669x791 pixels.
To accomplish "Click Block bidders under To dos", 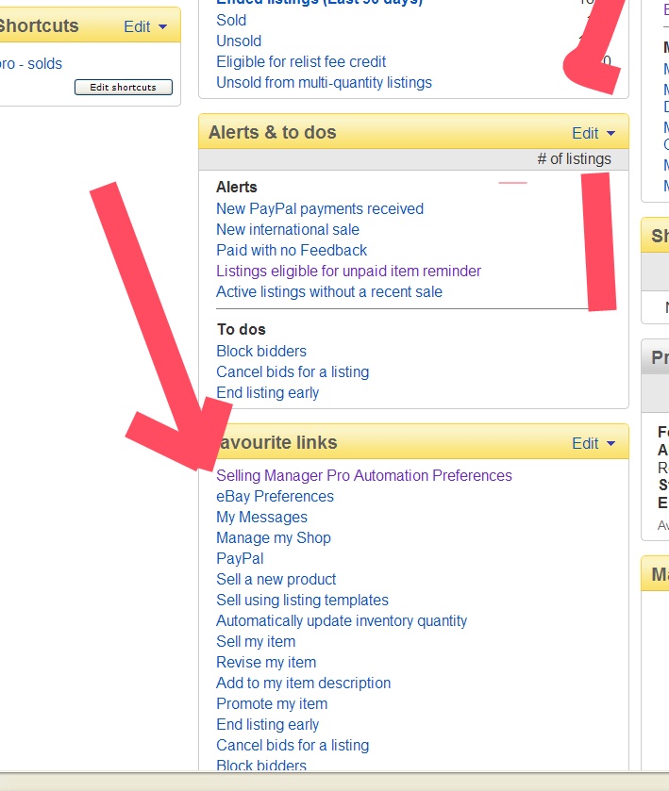I will [260, 351].
